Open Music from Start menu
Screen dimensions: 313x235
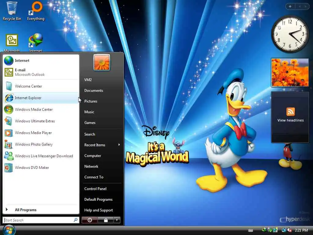click(x=89, y=112)
